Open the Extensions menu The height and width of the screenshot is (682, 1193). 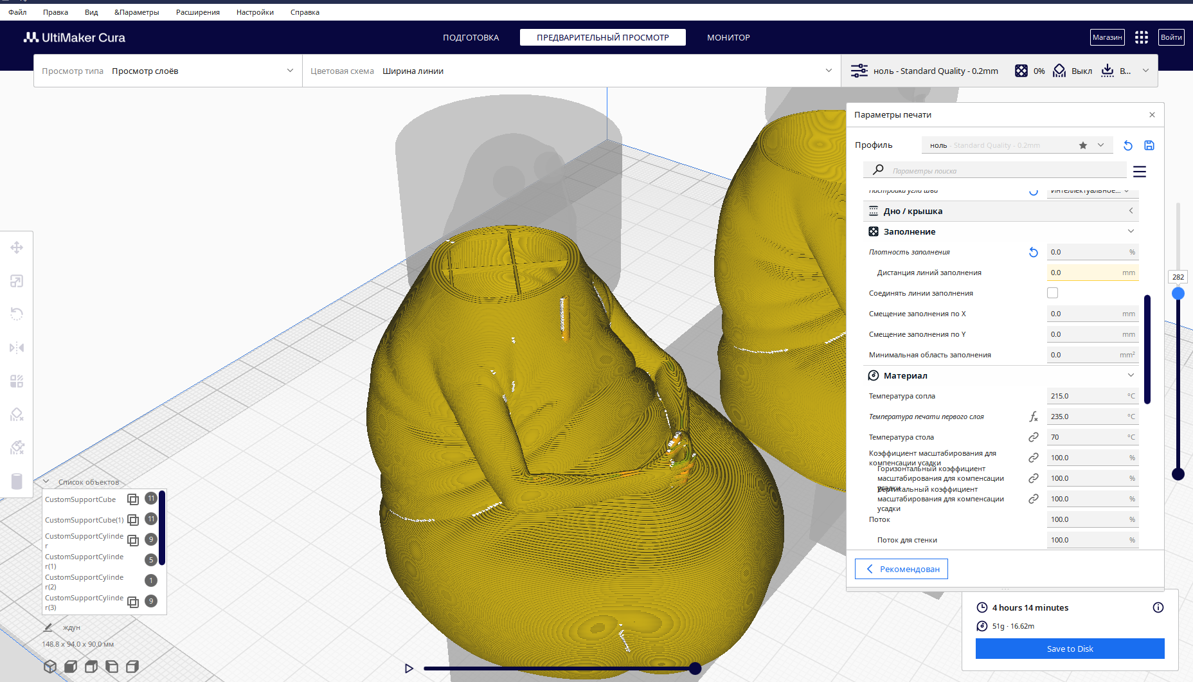coord(197,12)
